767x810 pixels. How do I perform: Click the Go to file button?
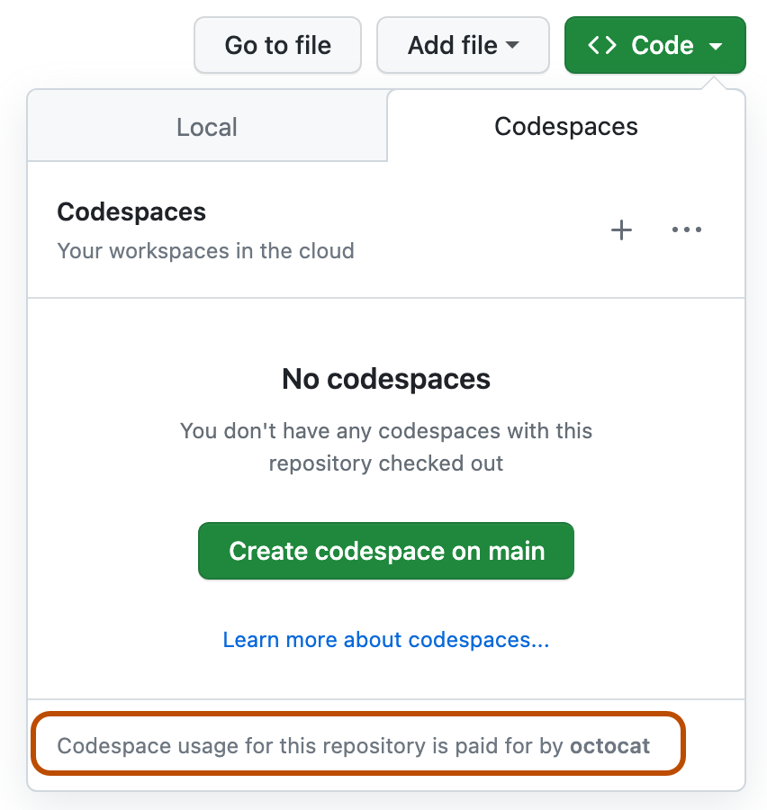coord(277,45)
